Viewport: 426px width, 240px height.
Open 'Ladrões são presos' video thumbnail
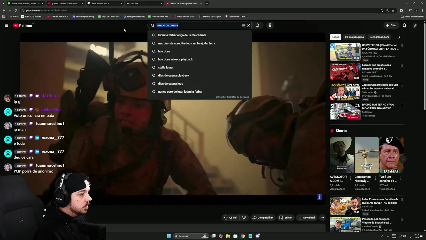[345, 72]
